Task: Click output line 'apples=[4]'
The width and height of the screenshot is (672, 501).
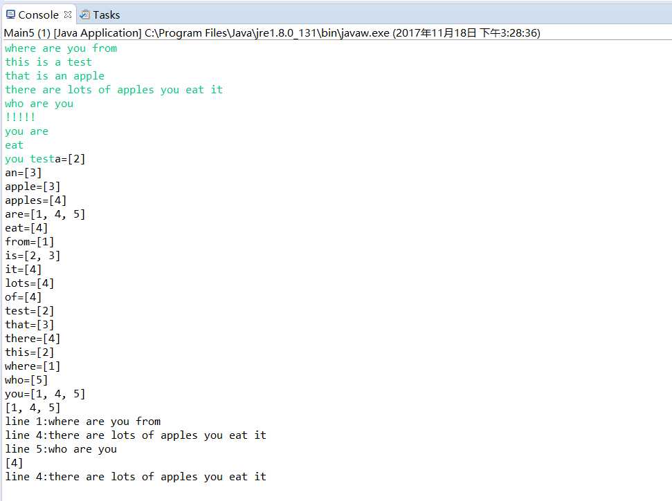Action: pos(35,200)
